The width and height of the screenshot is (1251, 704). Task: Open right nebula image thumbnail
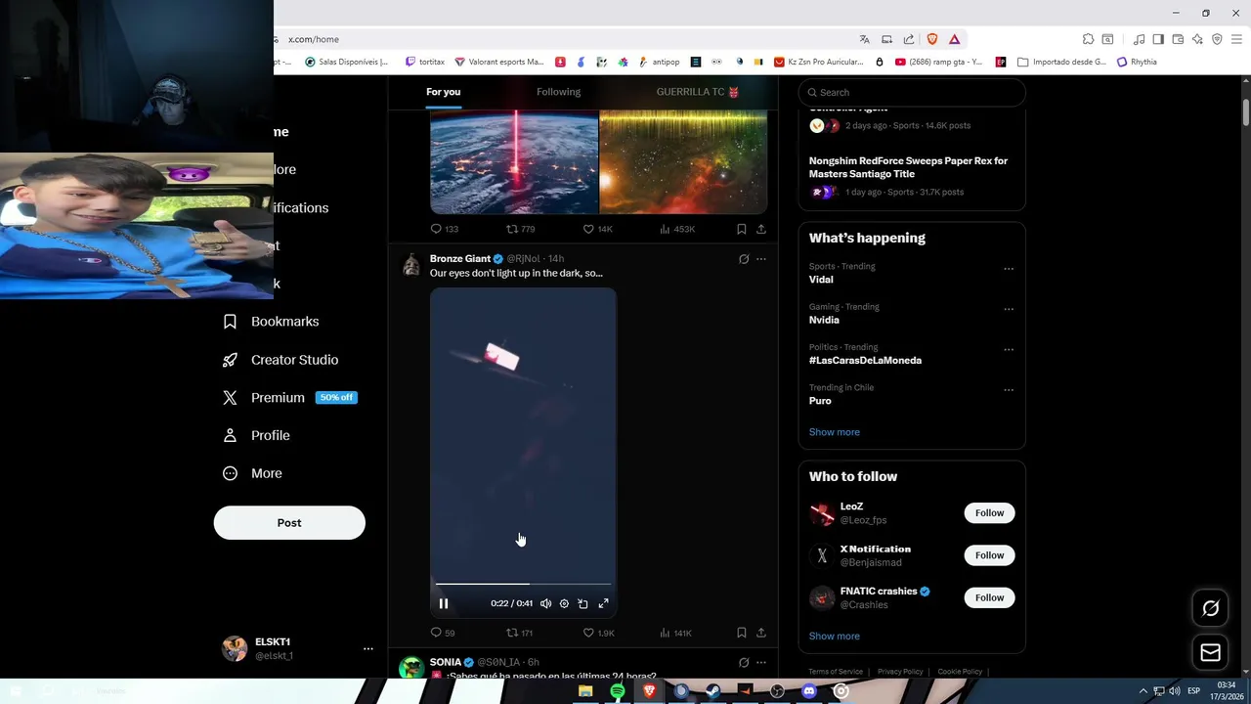[683, 161]
